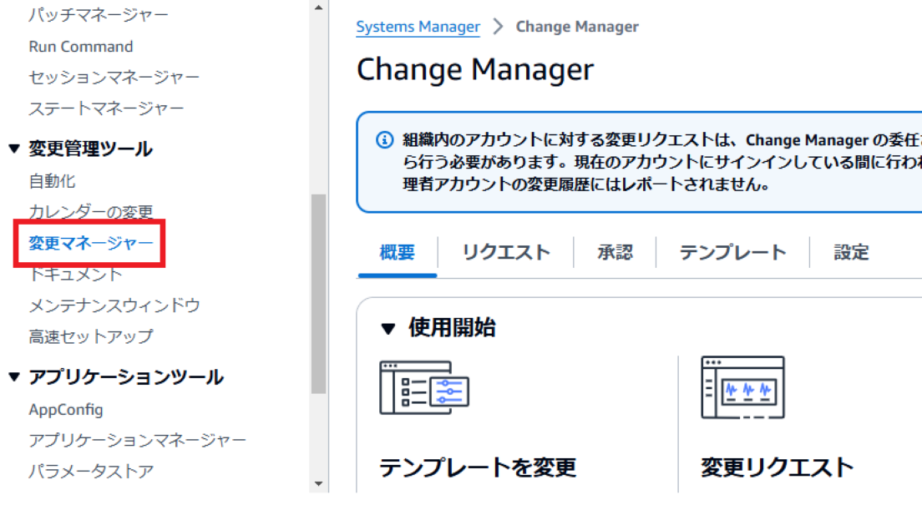
Task: Click the Change Manager breadcrumb text
Action: [x=577, y=27]
